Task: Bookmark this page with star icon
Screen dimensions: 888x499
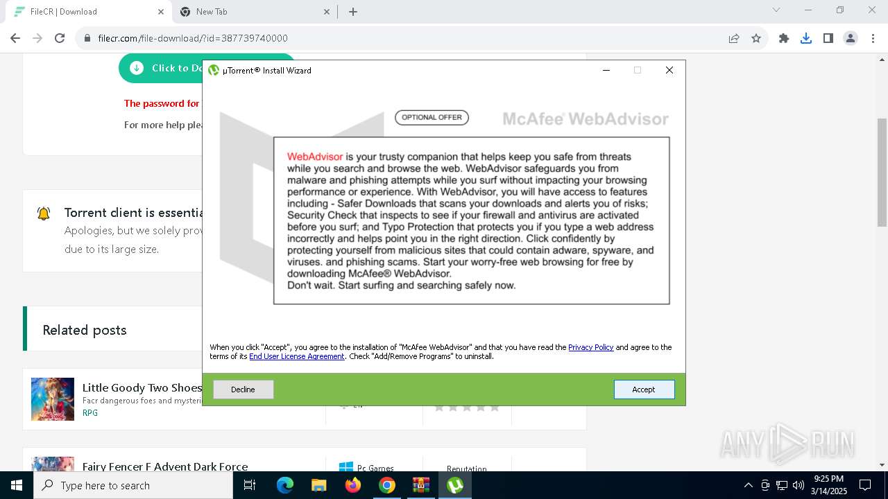Action: 756,38
